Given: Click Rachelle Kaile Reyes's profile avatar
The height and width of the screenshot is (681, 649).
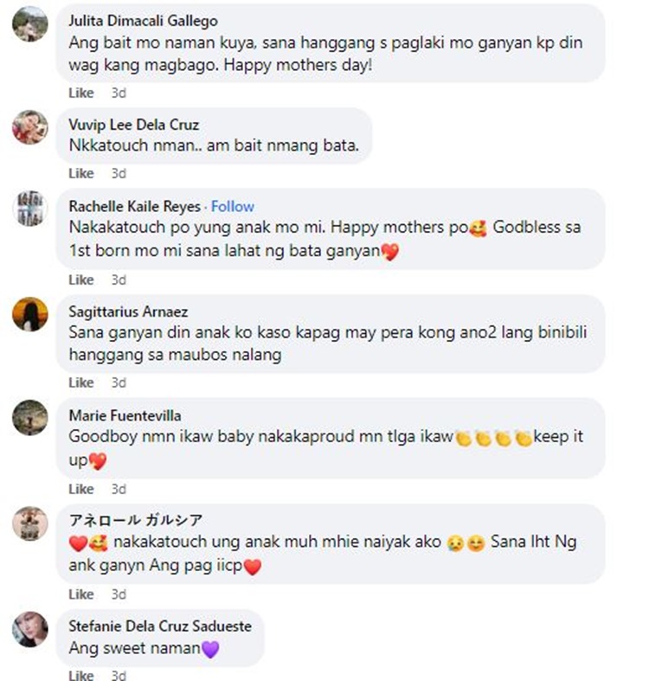Looking at the screenshot, I should pyautogui.click(x=30, y=209).
